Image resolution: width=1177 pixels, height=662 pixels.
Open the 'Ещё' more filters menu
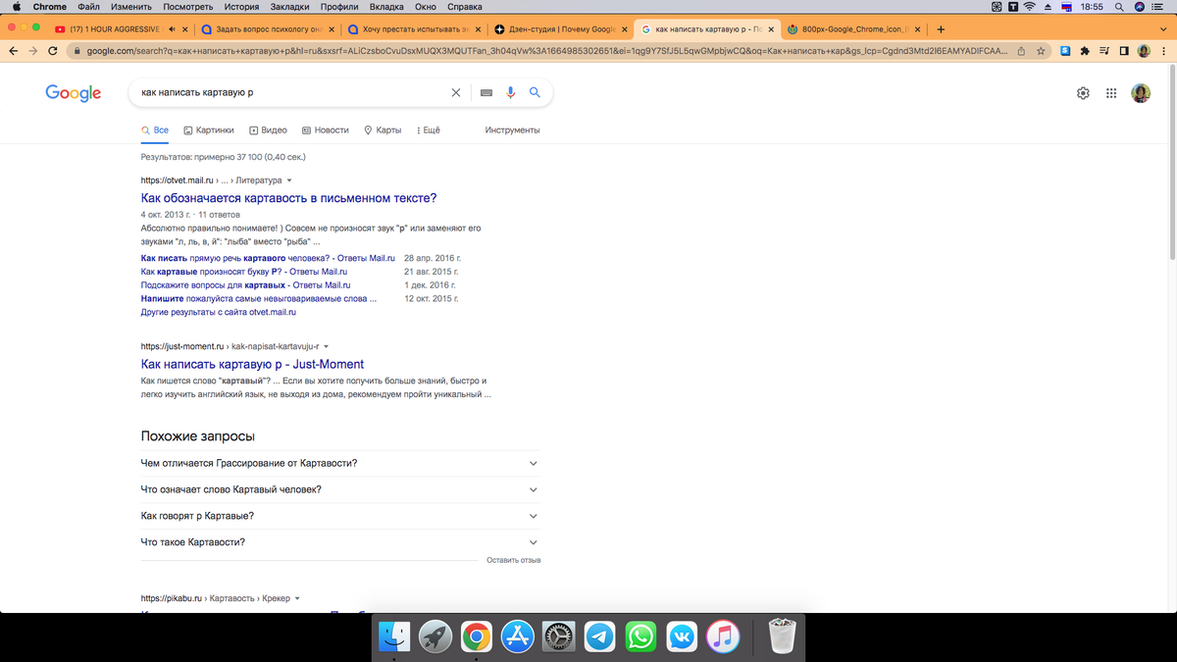click(x=429, y=129)
